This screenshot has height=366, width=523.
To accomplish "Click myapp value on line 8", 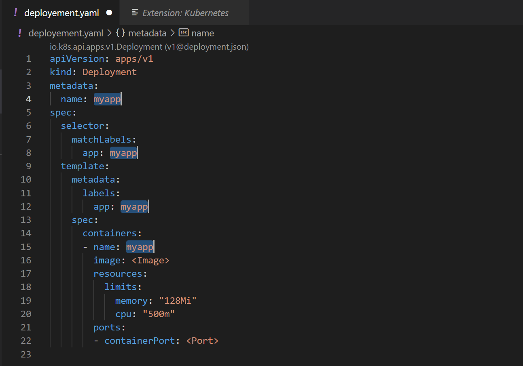I will pos(123,153).
